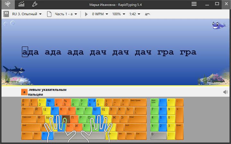Expand the 'Часть 1 - а' lesson dropdown
This screenshot has width=231, height=144.
click(x=66, y=14)
